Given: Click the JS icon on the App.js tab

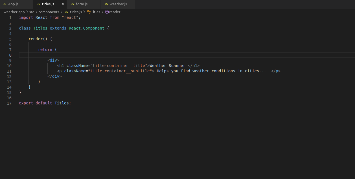Looking at the screenshot, I should [x=5, y=4].
